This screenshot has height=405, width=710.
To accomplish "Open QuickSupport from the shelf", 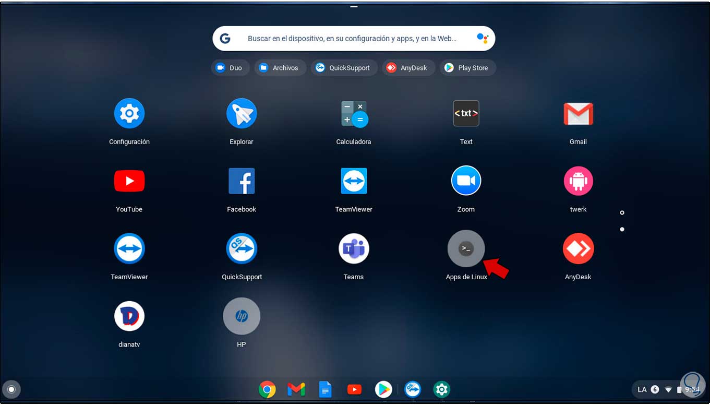I will coord(413,389).
